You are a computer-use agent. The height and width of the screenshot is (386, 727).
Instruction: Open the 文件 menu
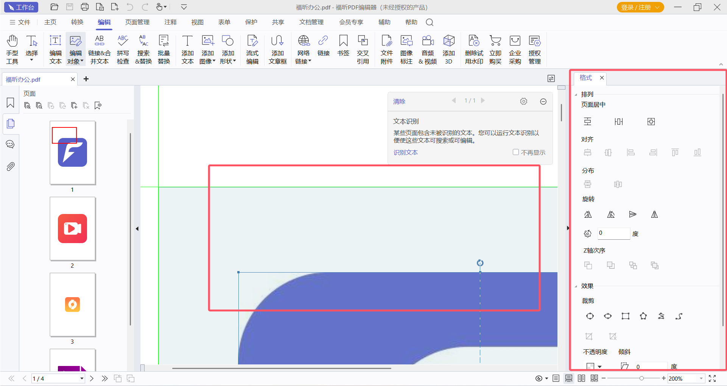point(20,22)
